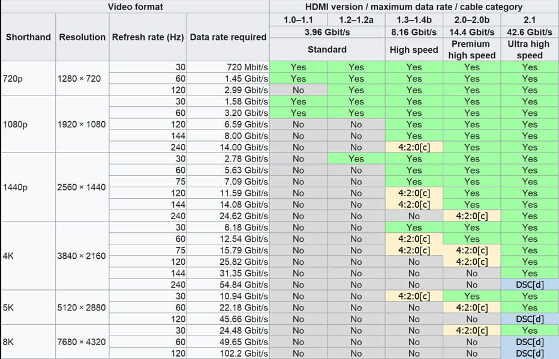559x359 pixels.
Task: Click the 10.94 Gbit/s data rate cell
Action: pos(228,296)
